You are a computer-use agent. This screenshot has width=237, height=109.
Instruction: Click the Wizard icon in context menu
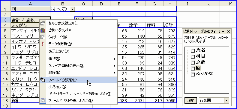(x=43, y=37)
